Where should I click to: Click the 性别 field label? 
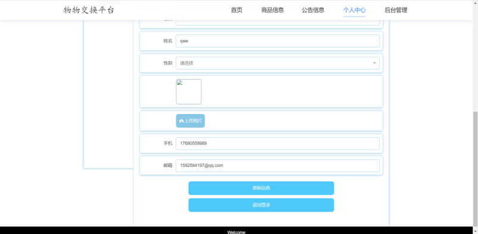168,64
